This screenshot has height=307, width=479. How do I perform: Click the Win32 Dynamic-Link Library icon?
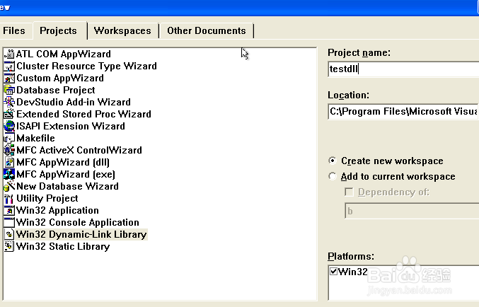tap(9, 234)
